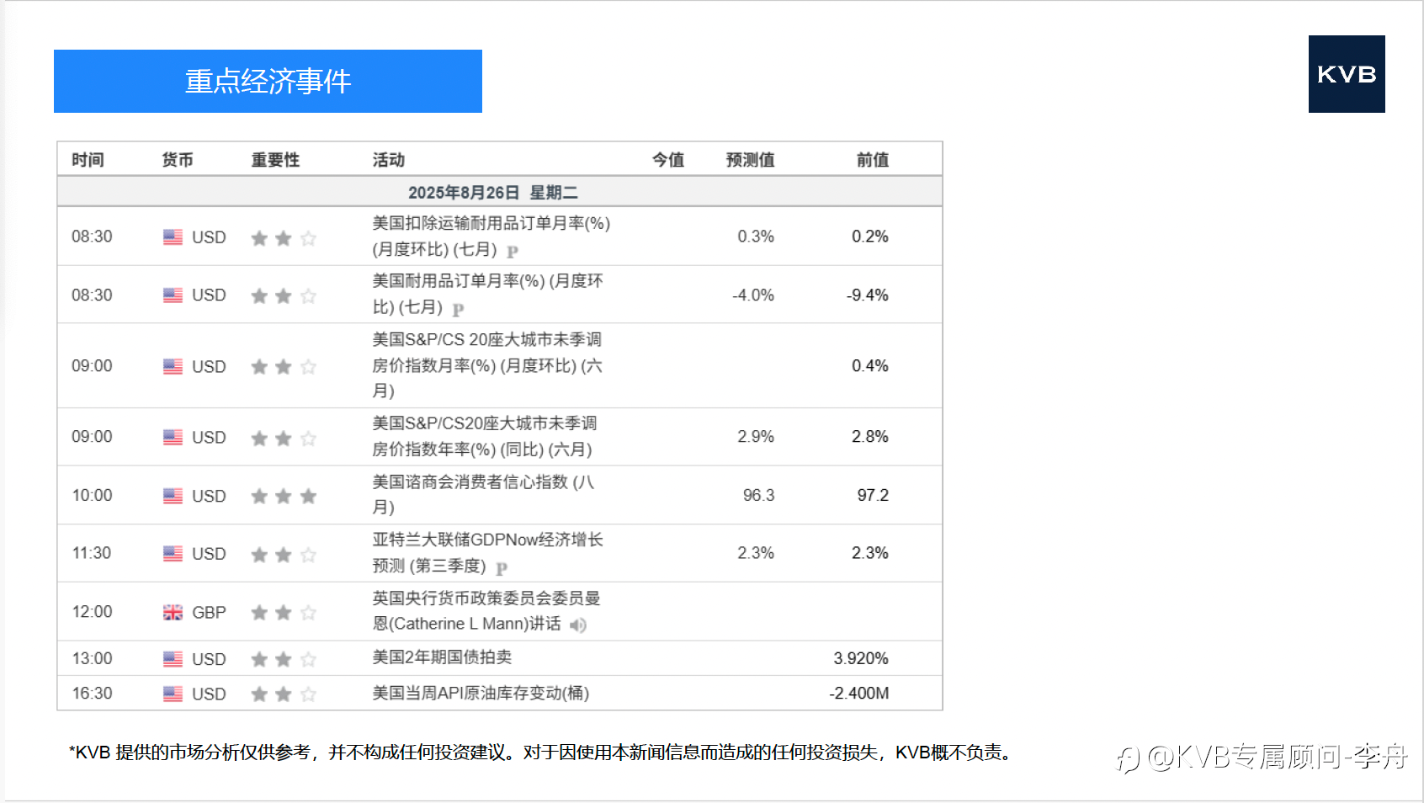Click the S&P/CS20座大城市 房价指数年率 event
The height and width of the screenshot is (803, 1424).
[485, 436]
